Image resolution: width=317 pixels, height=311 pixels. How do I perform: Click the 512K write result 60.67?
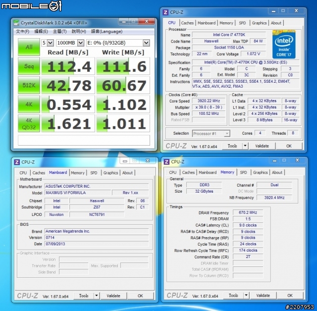[x=123, y=85]
